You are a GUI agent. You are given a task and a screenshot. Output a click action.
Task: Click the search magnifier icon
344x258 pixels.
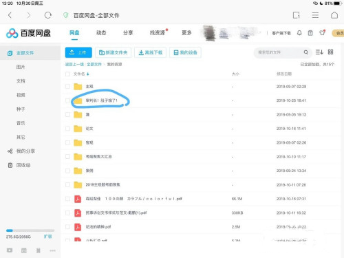305,52
